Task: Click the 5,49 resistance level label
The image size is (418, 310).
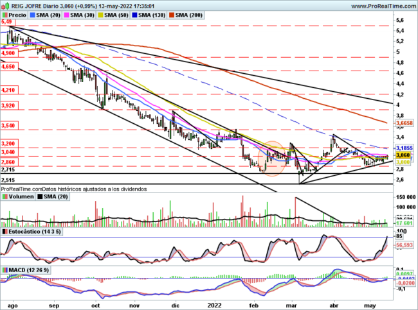Action: coord(7,22)
